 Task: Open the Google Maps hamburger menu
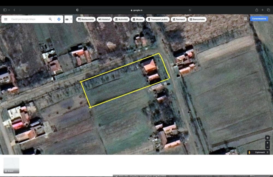[x=6, y=19]
